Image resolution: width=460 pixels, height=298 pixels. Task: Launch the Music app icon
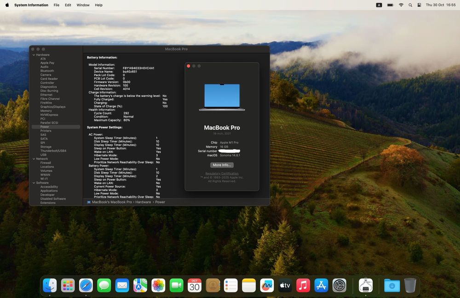click(303, 286)
